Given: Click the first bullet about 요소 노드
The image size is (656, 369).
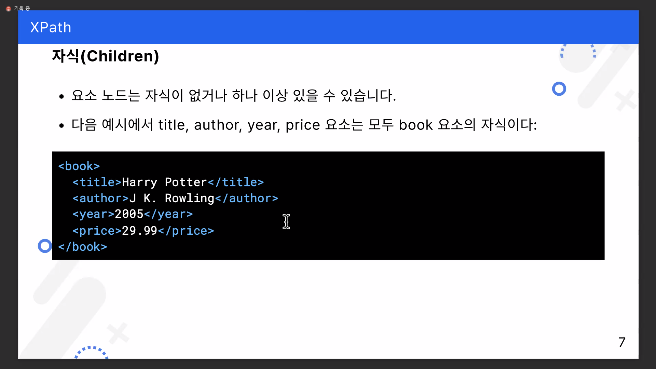Looking at the screenshot, I should (233, 95).
